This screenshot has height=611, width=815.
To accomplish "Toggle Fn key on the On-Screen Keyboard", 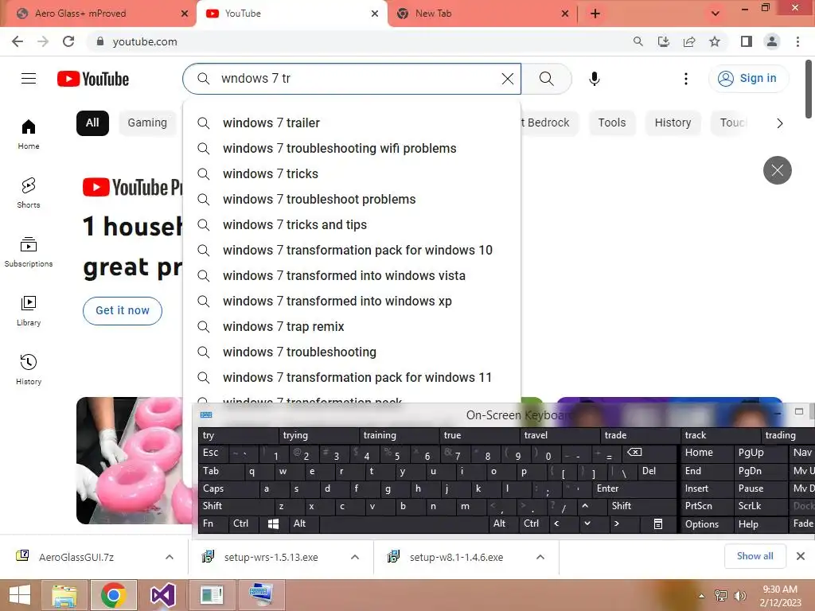I will tap(213, 523).
